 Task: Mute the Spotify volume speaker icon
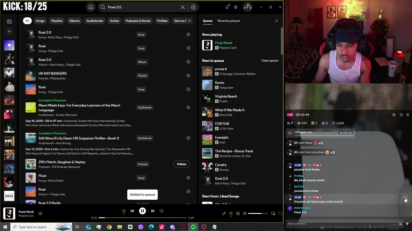click(245, 213)
